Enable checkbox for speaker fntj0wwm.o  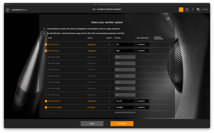pos(46,57)
